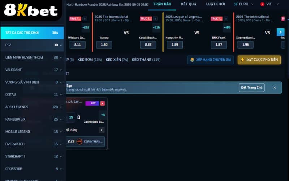Bet on Wildcard Gaming at odds 2.11

77,45
